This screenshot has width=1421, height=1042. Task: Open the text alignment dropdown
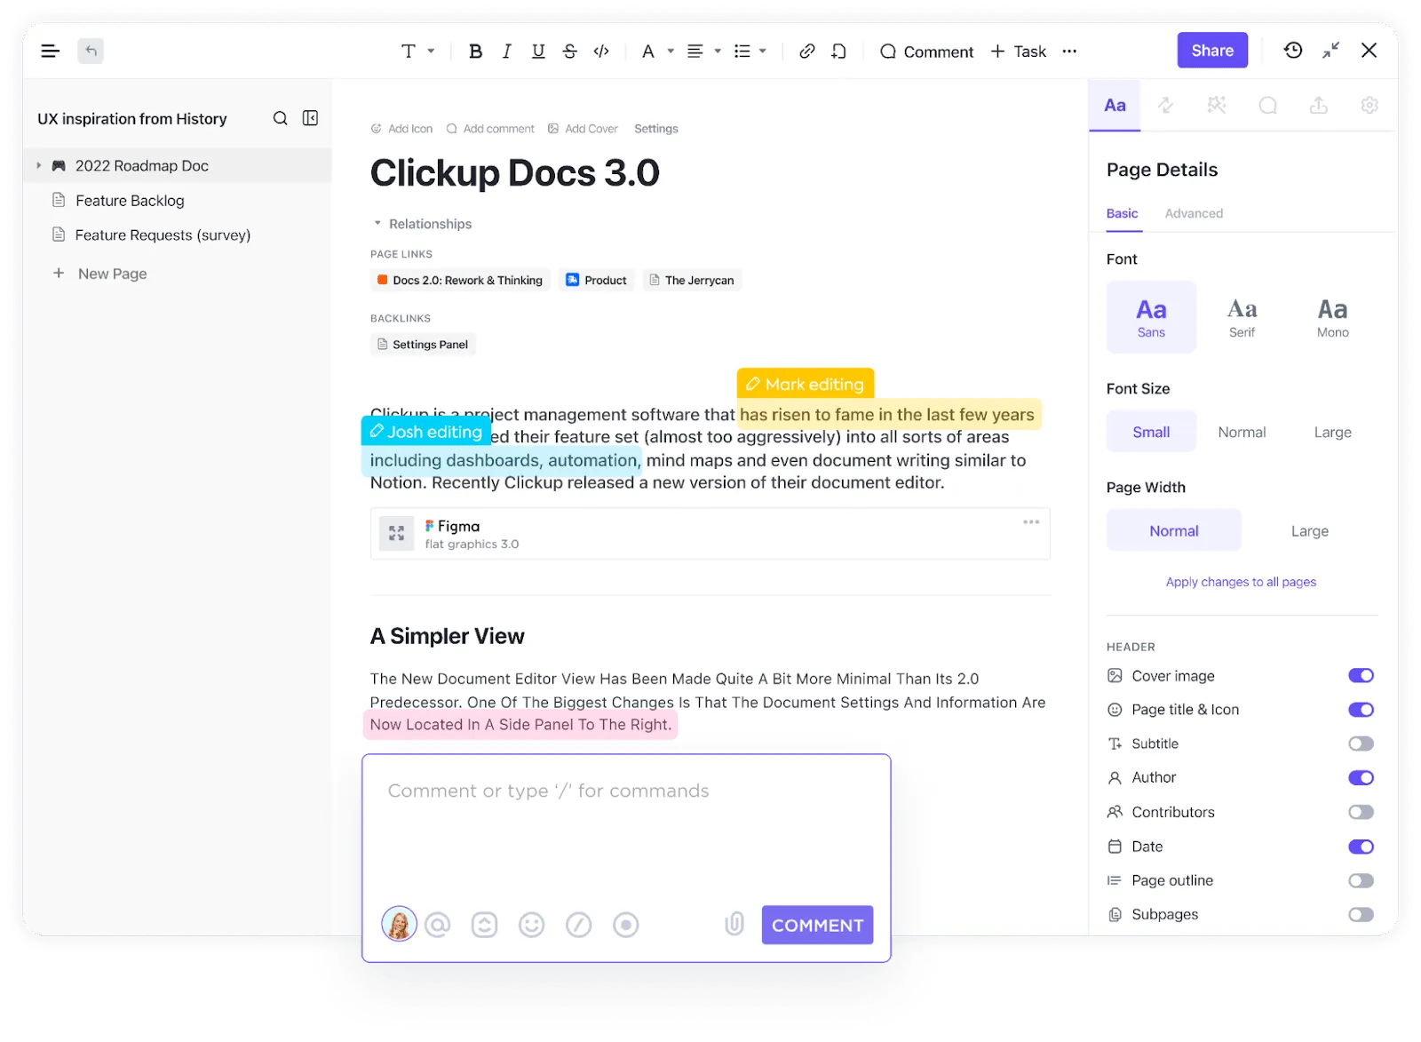703,52
